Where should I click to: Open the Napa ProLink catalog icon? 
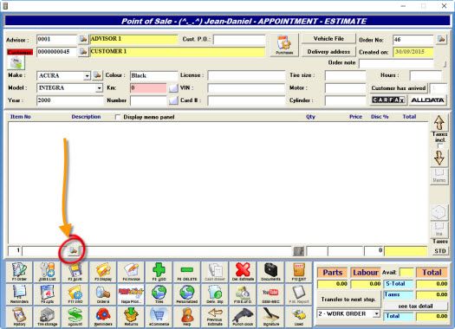click(131, 294)
